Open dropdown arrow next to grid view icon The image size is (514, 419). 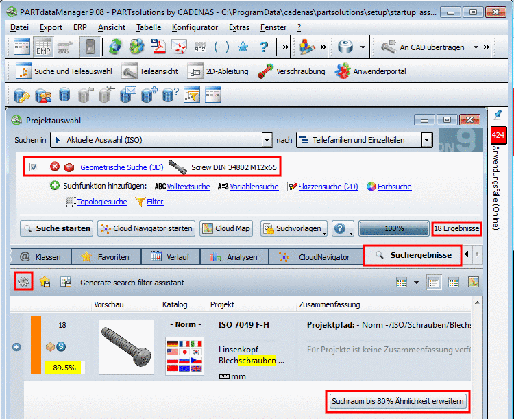coord(416,282)
